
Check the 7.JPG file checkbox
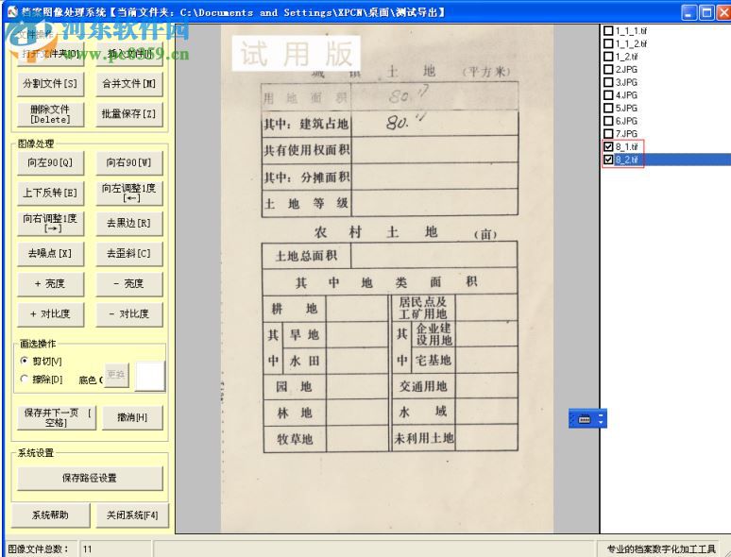(608, 134)
